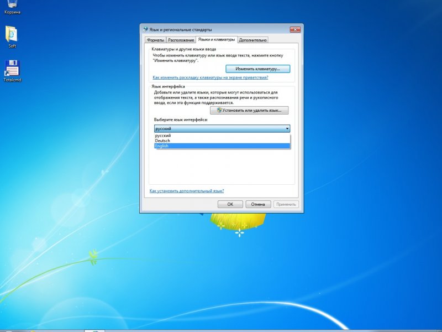Open the Дополнительно tab

pyautogui.click(x=252, y=40)
